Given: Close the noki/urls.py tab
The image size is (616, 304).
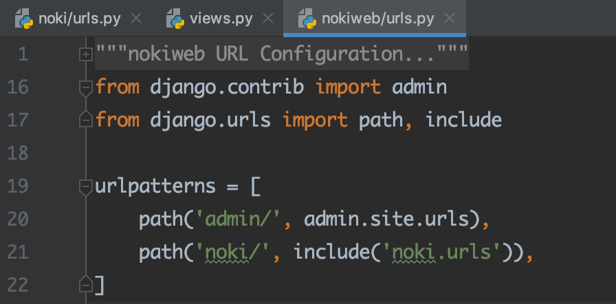Looking at the screenshot, I should click(136, 19).
